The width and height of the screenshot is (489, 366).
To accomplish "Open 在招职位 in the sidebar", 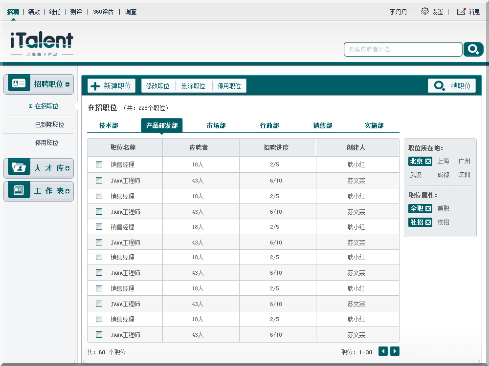I will pos(46,106).
